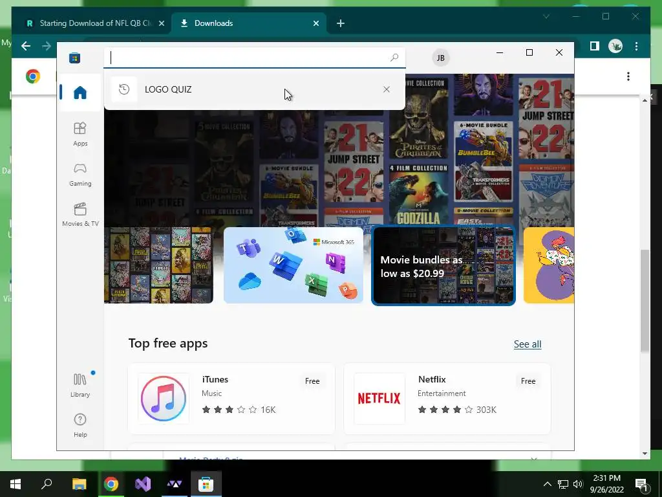Open Chrome main three-dot menu
The height and width of the screenshot is (497, 662).
(636, 46)
